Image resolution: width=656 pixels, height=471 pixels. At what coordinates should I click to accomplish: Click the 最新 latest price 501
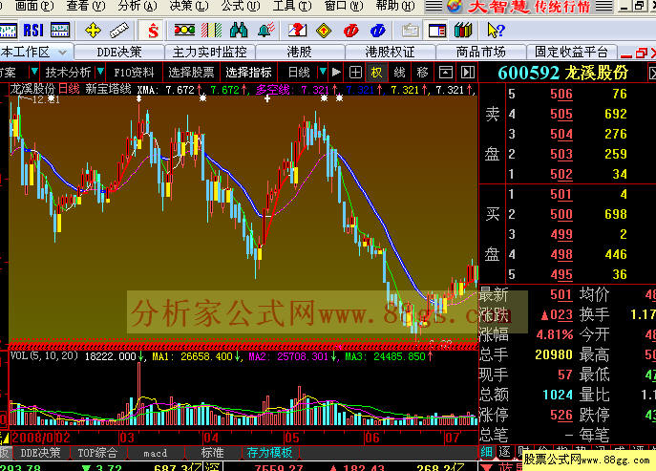click(561, 295)
